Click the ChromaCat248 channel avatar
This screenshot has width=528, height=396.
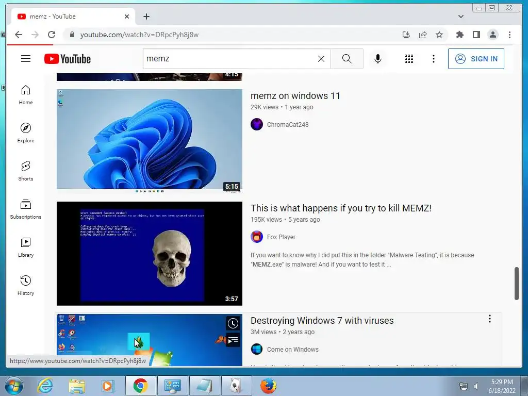pyautogui.click(x=257, y=124)
